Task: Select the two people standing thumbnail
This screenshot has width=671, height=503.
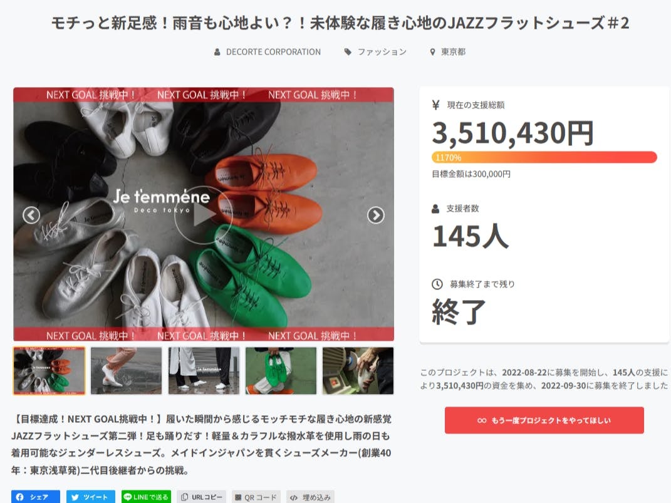Action: point(204,370)
